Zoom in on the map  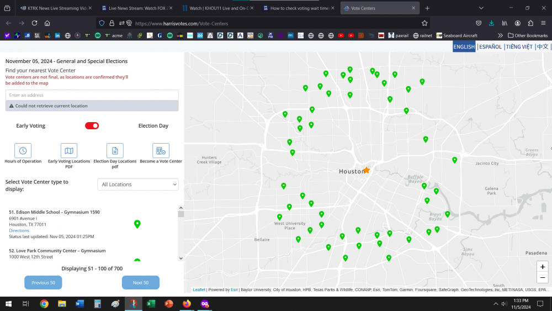click(x=543, y=267)
